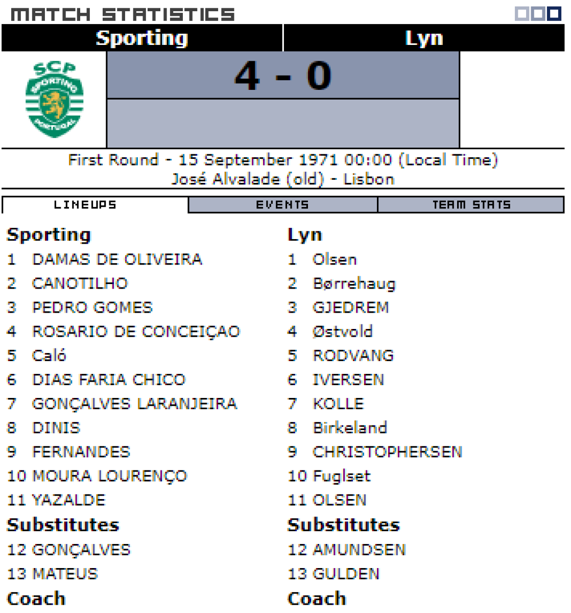Click the lightest square icon at top right

coord(522,14)
